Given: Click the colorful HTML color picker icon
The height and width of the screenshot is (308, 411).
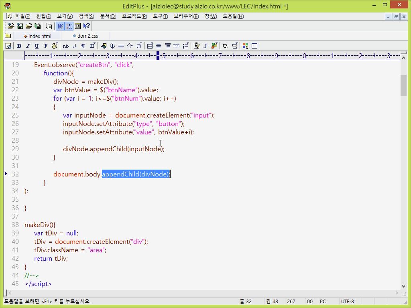Looking at the screenshot, I should [x=246, y=46].
